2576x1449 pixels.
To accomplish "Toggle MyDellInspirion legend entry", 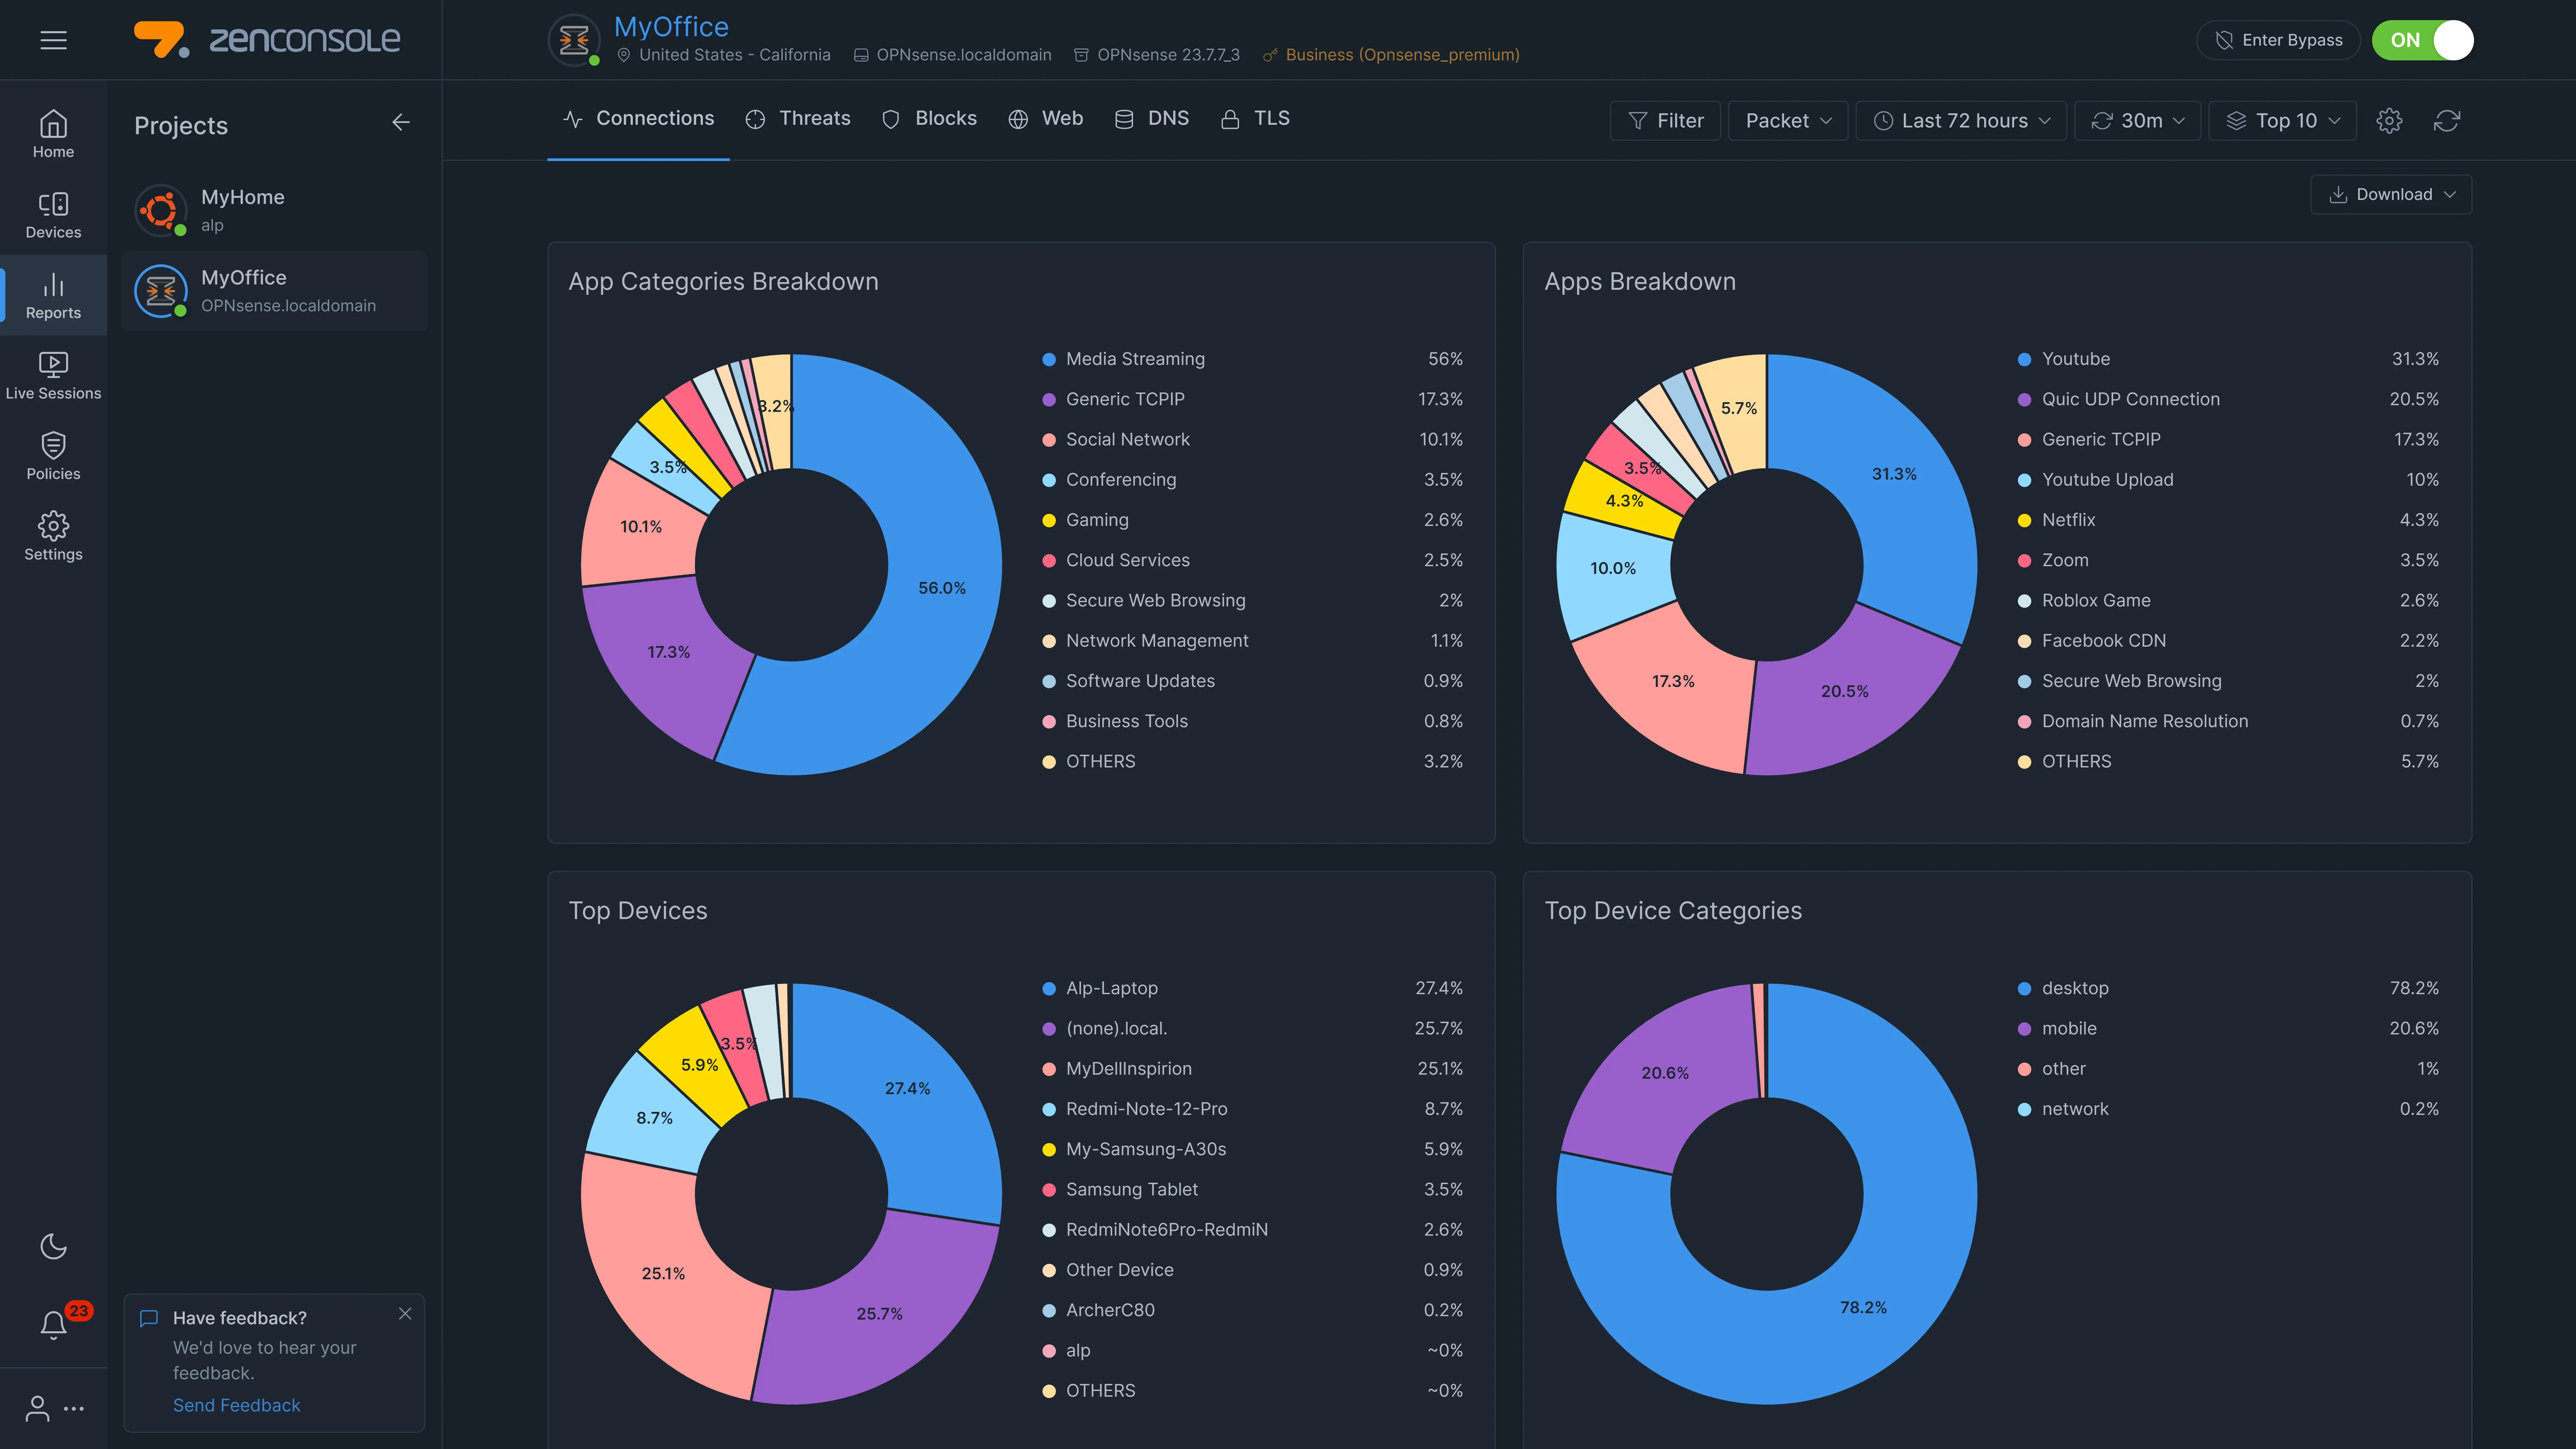I will [x=1252, y=1069].
